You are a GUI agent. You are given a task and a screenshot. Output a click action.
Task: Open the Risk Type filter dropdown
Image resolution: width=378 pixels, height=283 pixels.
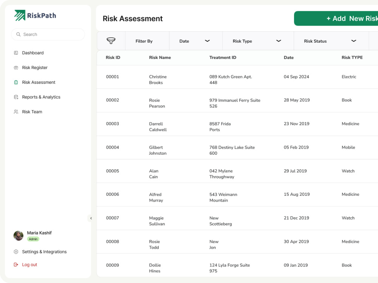point(258,41)
